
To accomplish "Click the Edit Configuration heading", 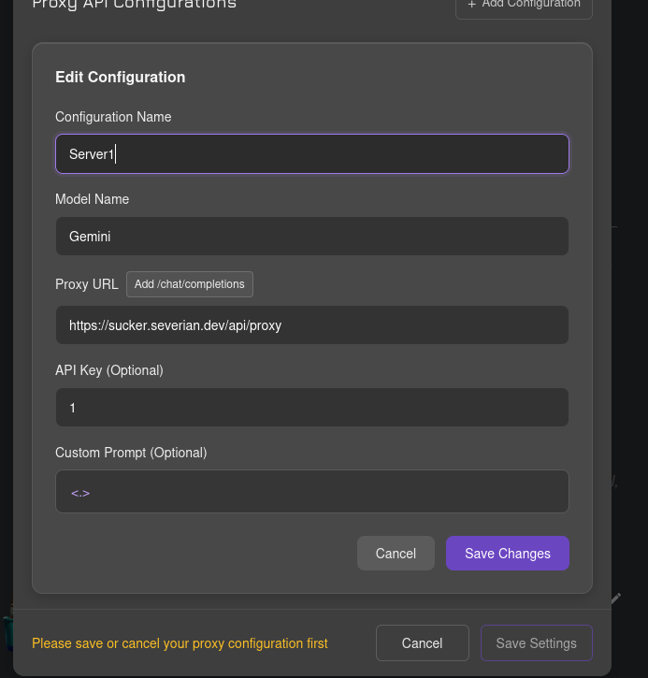I will pyautogui.click(x=121, y=78).
